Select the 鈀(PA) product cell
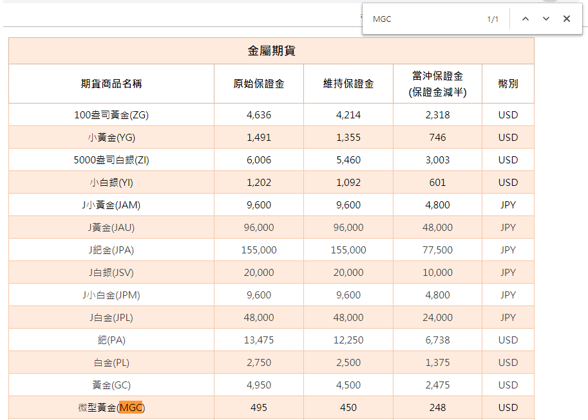The image size is (588, 420). tap(111, 340)
